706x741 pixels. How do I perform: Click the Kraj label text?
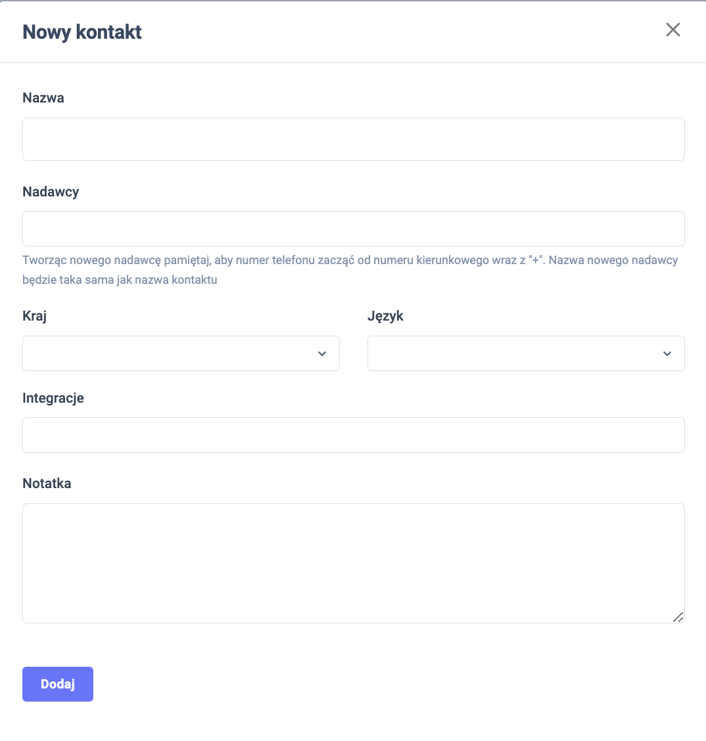[x=35, y=316]
